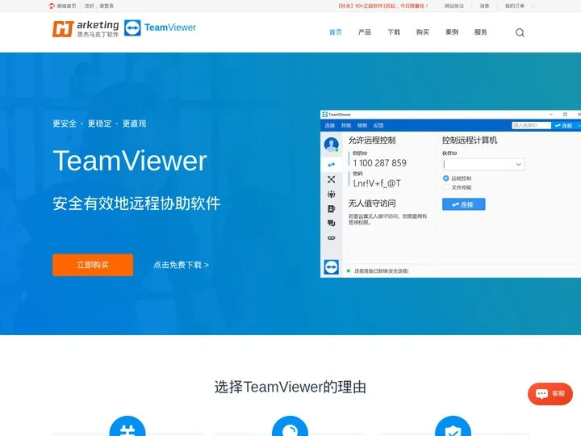Open the 反馈 menu in TeamViewer window
The height and width of the screenshot is (436, 581).
click(x=378, y=125)
